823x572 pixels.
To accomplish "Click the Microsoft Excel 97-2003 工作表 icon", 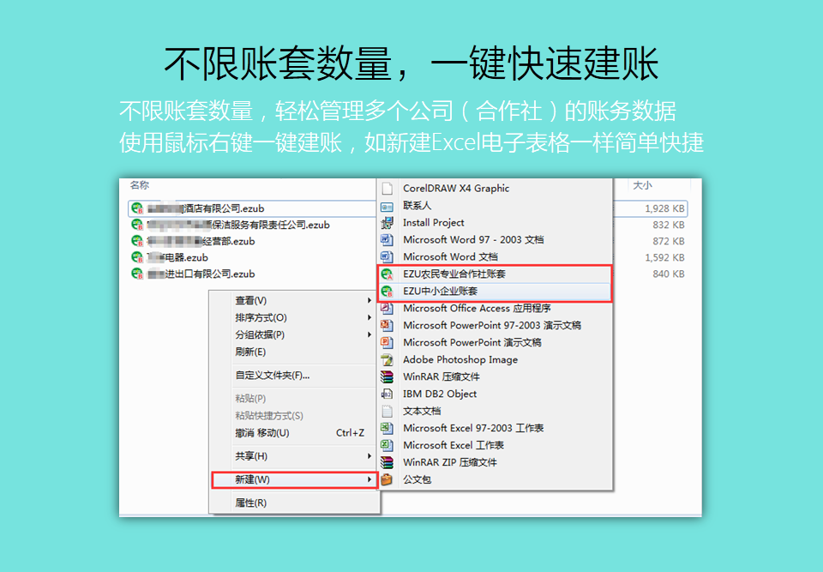I will click(387, 428).
